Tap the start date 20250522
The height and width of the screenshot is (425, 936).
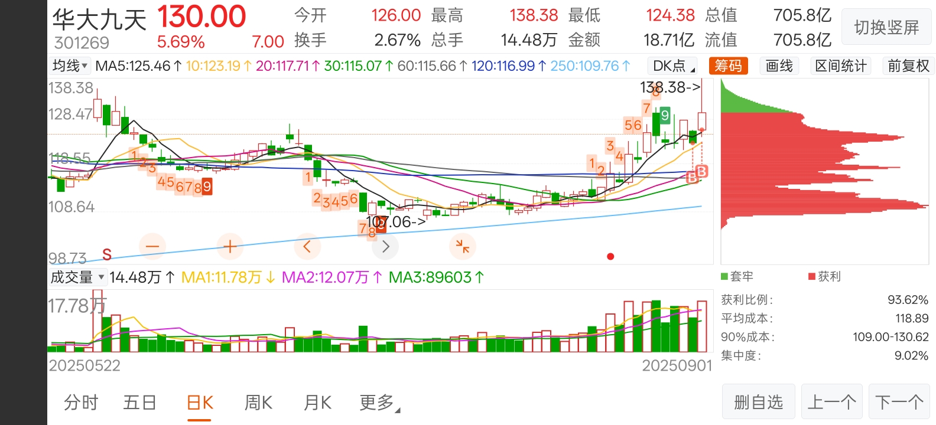[x=84, y=365]
